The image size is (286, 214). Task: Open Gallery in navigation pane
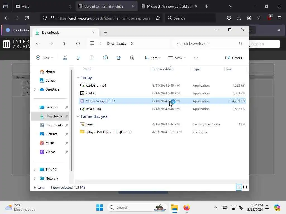48,81
